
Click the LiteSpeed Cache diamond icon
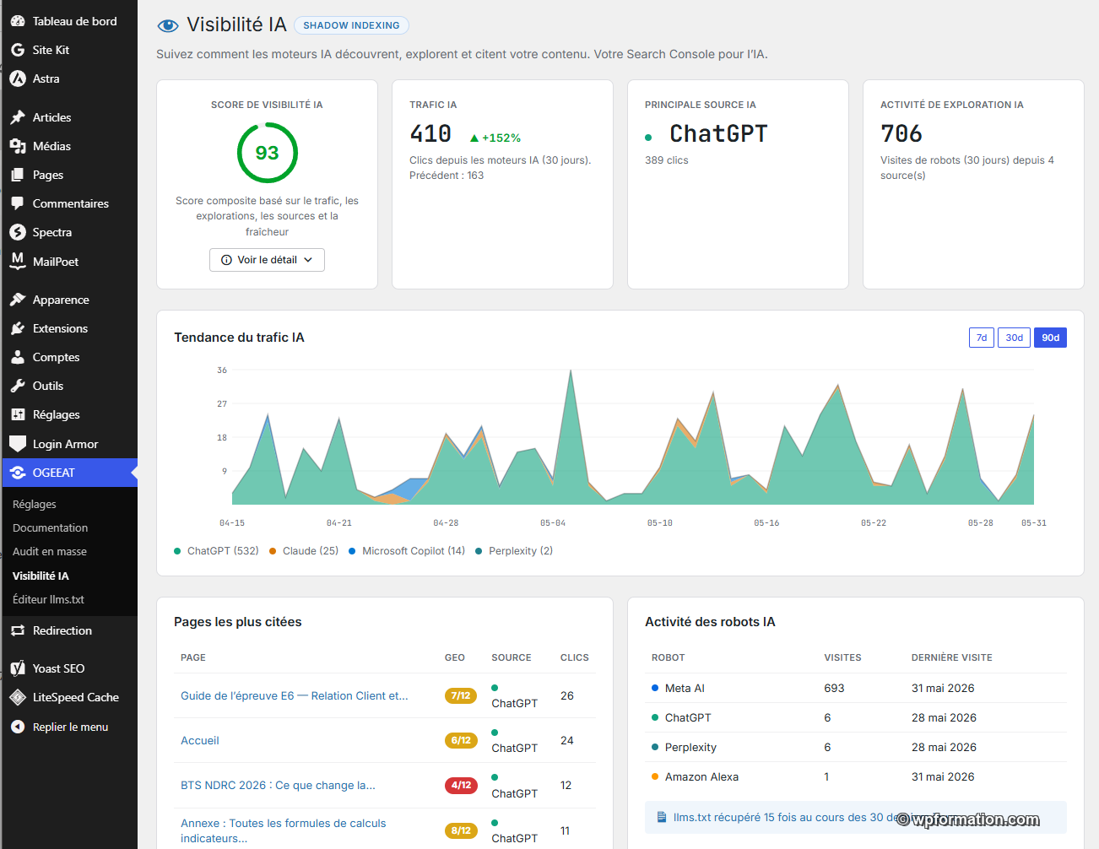click(18, 697)
